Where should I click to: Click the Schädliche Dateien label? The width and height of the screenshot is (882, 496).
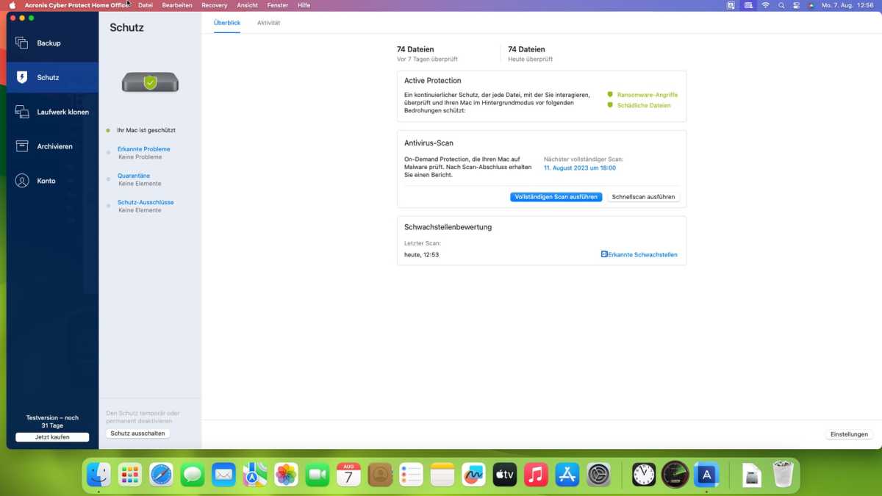(644, 105)
